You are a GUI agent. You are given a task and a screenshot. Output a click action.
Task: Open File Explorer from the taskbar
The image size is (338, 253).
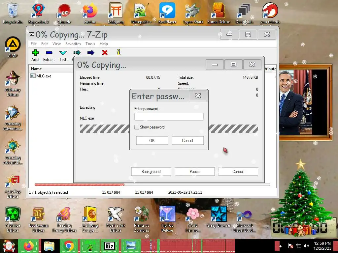49,246
